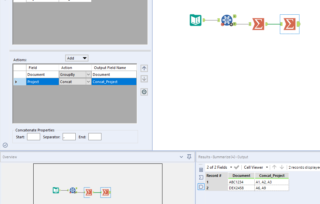Viewport: 320px width, 204px height.
Task: Click the apply checkmark in the Results toolbar
Action: click(x=237, y=167)
